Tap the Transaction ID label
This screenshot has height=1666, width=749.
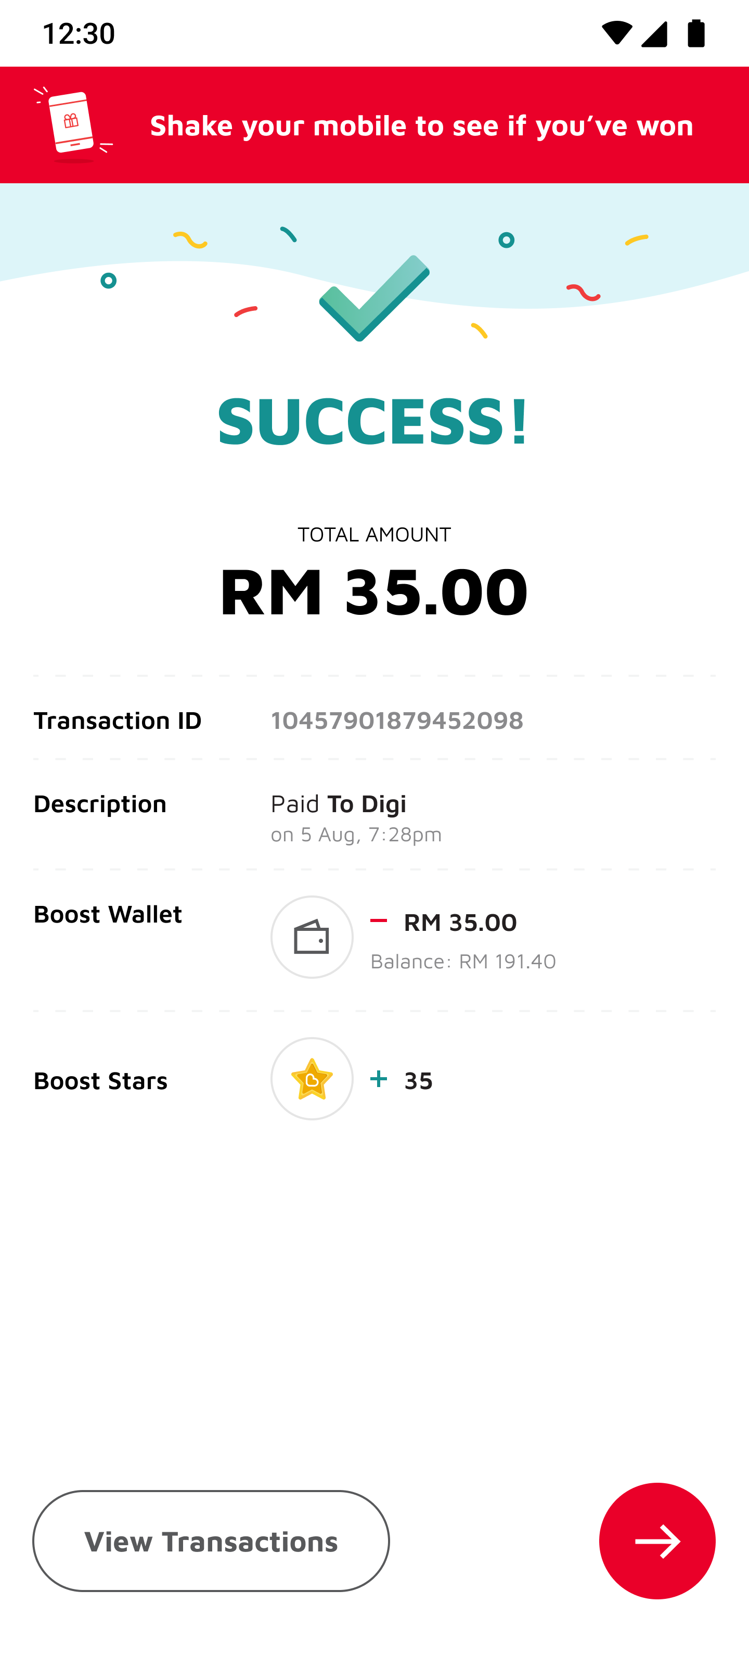[118, 720]
